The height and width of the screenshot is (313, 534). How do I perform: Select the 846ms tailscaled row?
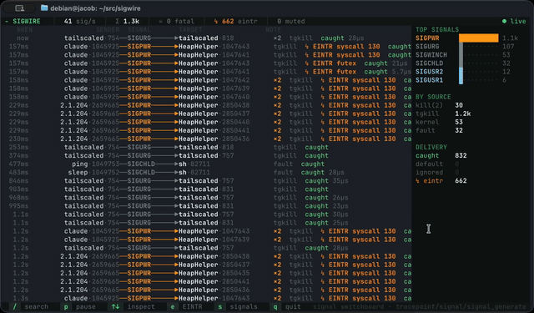point(206,181)
